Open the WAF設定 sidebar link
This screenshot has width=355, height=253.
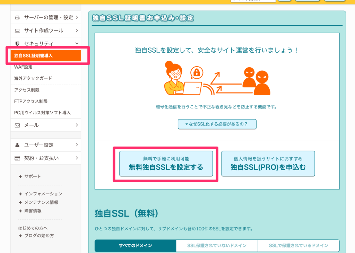[x=23, y=67]
